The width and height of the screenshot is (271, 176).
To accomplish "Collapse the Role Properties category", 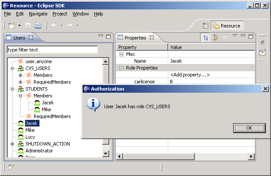I will click(121, 68).
